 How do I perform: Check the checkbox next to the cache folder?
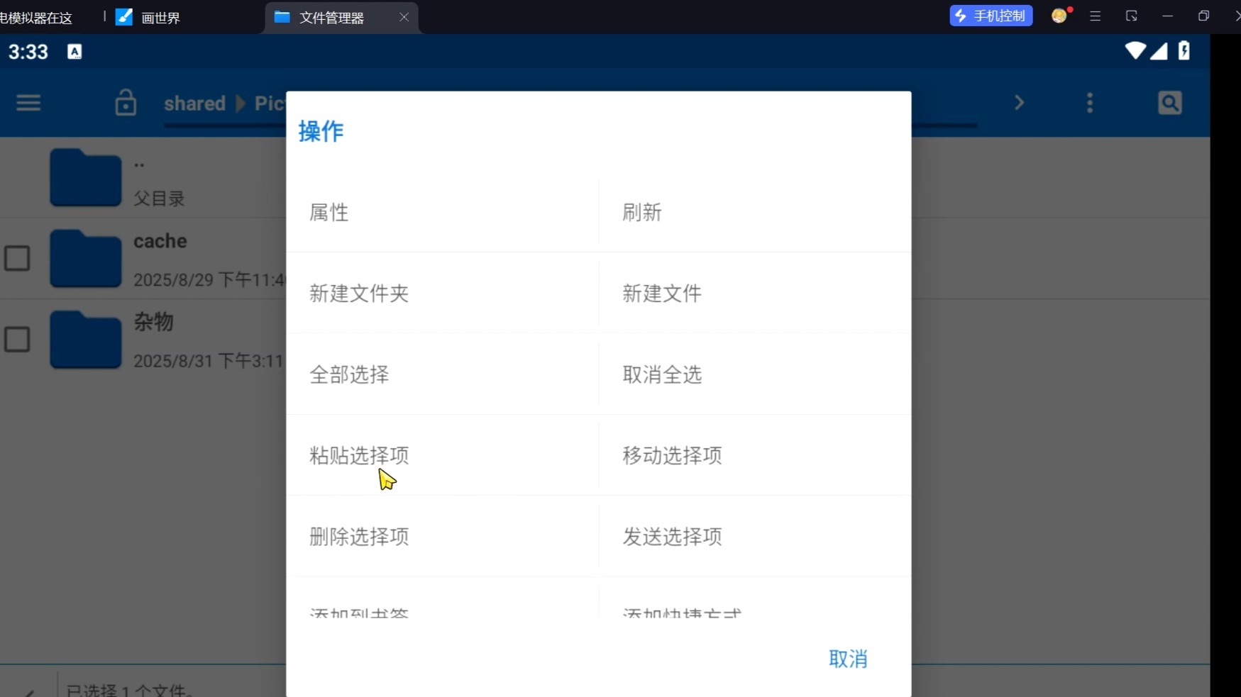pyautogui.click(x=17, y=258)
